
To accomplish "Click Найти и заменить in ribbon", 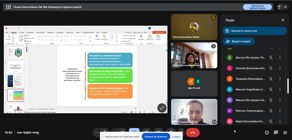I will (x=129, y=36).
